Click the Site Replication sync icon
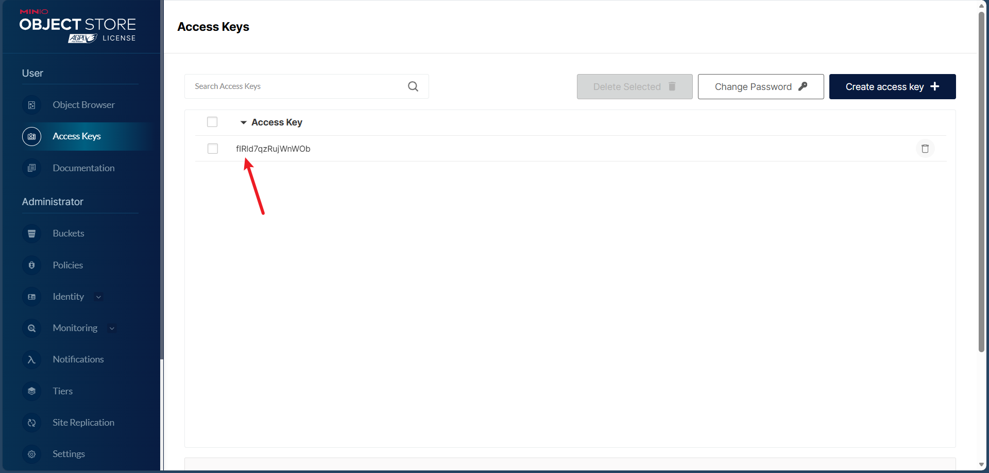The height and width of the screenshot is (473, 989). (31, 423)
